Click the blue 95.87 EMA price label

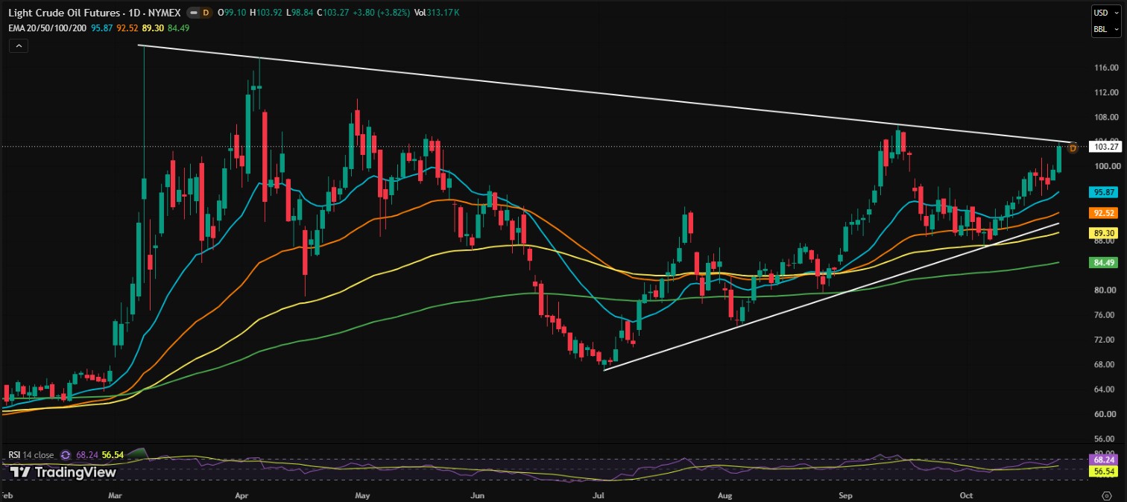1102,191
